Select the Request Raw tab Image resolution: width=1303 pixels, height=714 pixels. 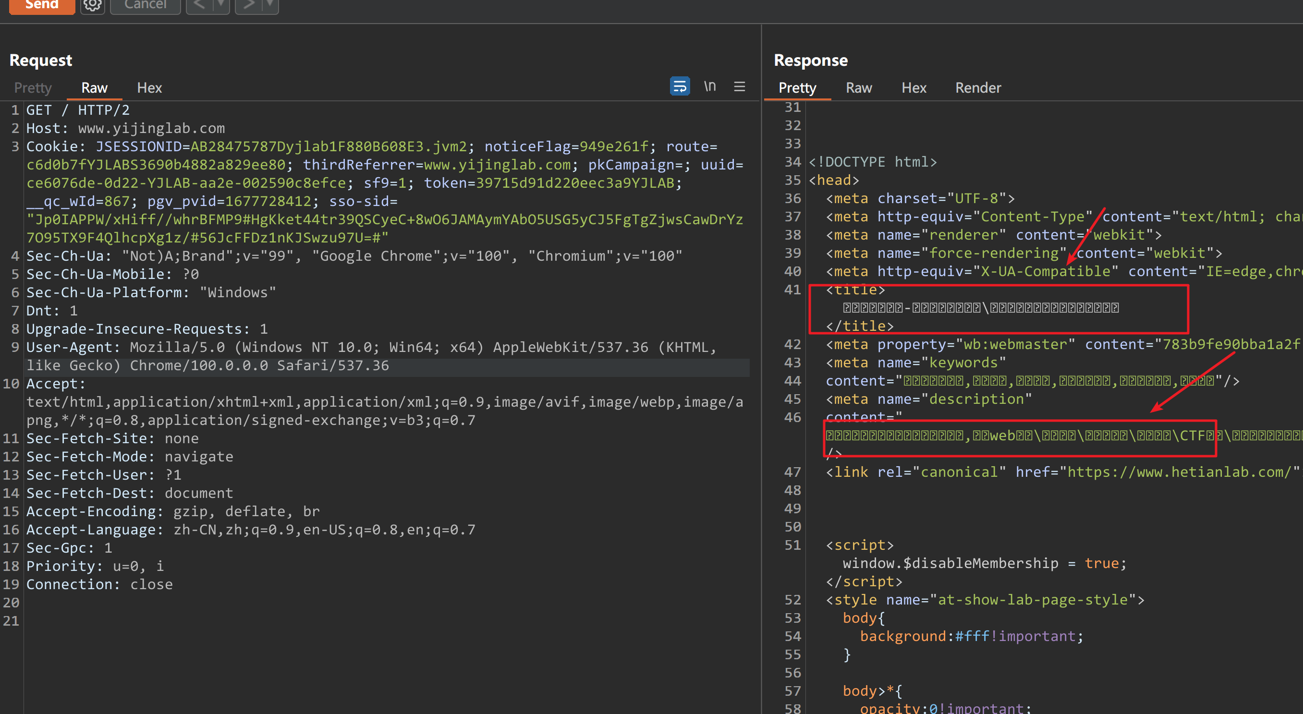(x=94, y=87)
